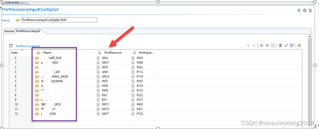Image resolution: width=319 pixels, height=129 pixels.
Task: Add a new element with green plus
Action: pos(262,46)
